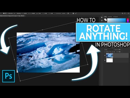Click foreground/background color swatches in Color panel

pyautogui.click(x=105, y=20)
